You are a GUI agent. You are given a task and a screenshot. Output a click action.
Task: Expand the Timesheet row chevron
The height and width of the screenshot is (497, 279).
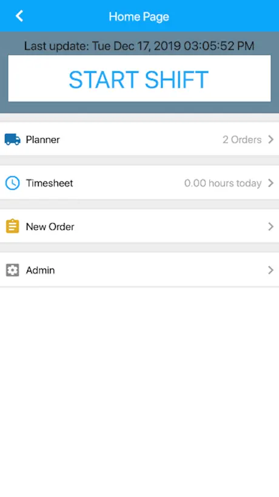coord(271,183)
